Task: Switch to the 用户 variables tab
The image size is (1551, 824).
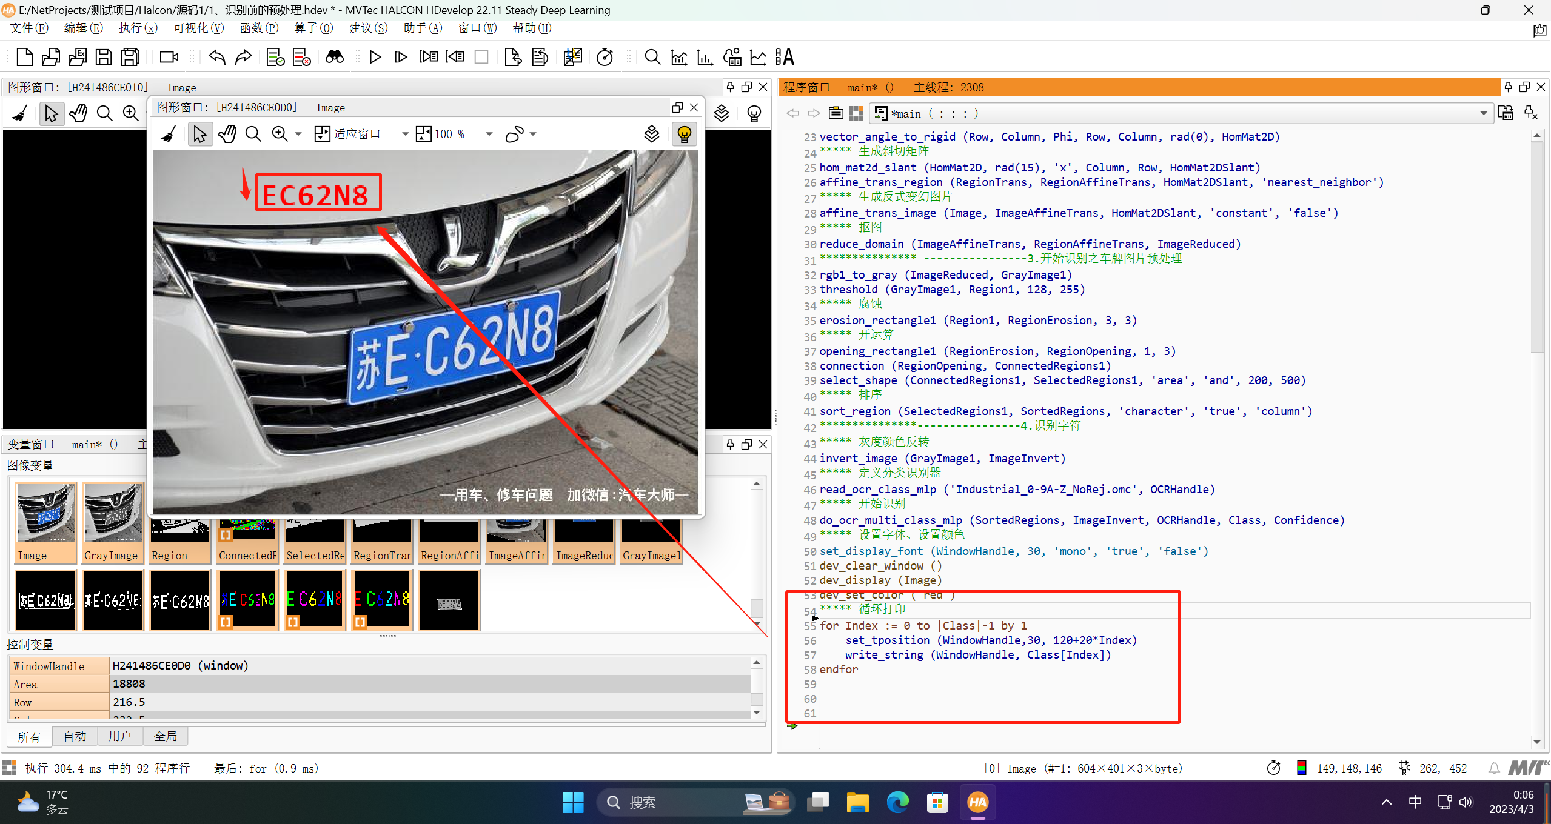Action: [119, 736]
